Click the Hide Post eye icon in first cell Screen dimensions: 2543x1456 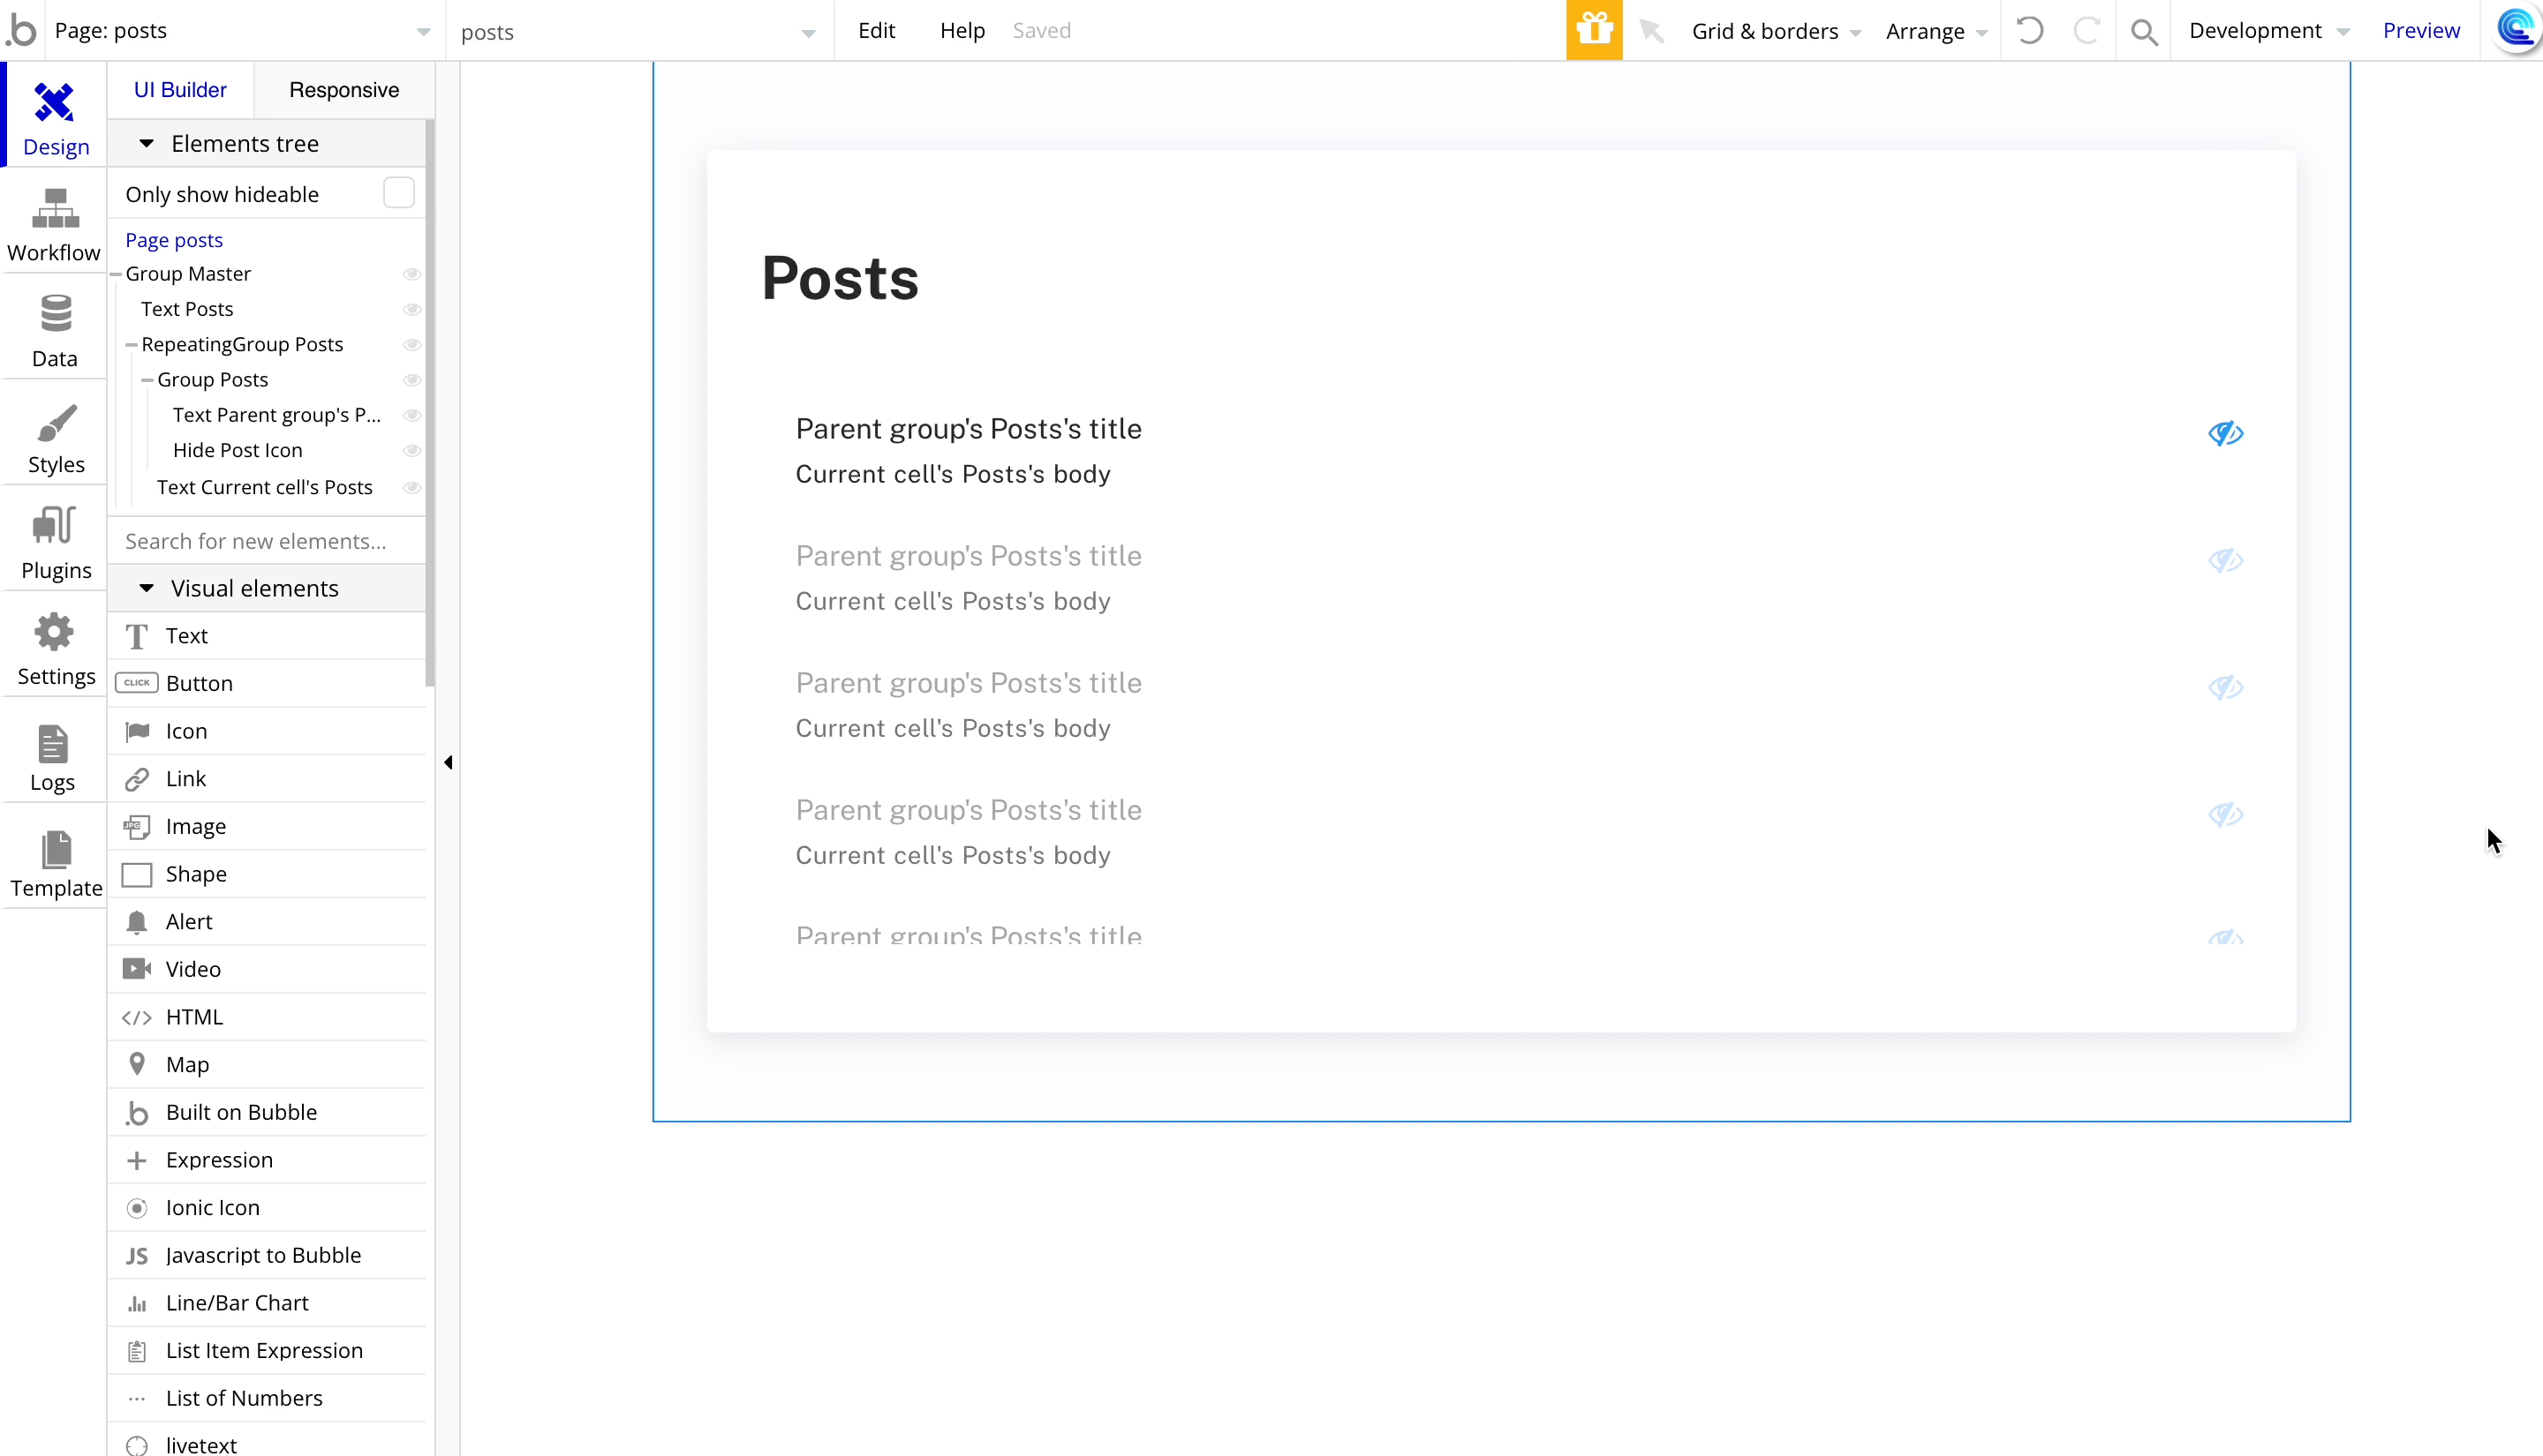pos(2225,433)
